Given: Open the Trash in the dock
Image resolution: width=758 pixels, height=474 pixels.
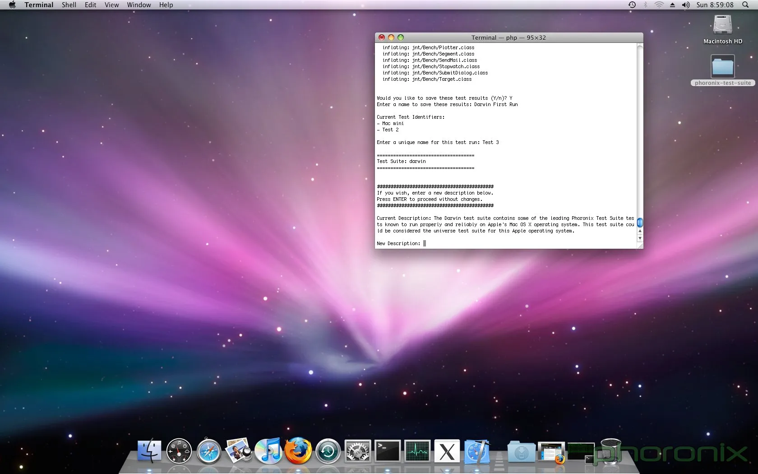Looking at the screenshot, I should click(x=611, y=451).
